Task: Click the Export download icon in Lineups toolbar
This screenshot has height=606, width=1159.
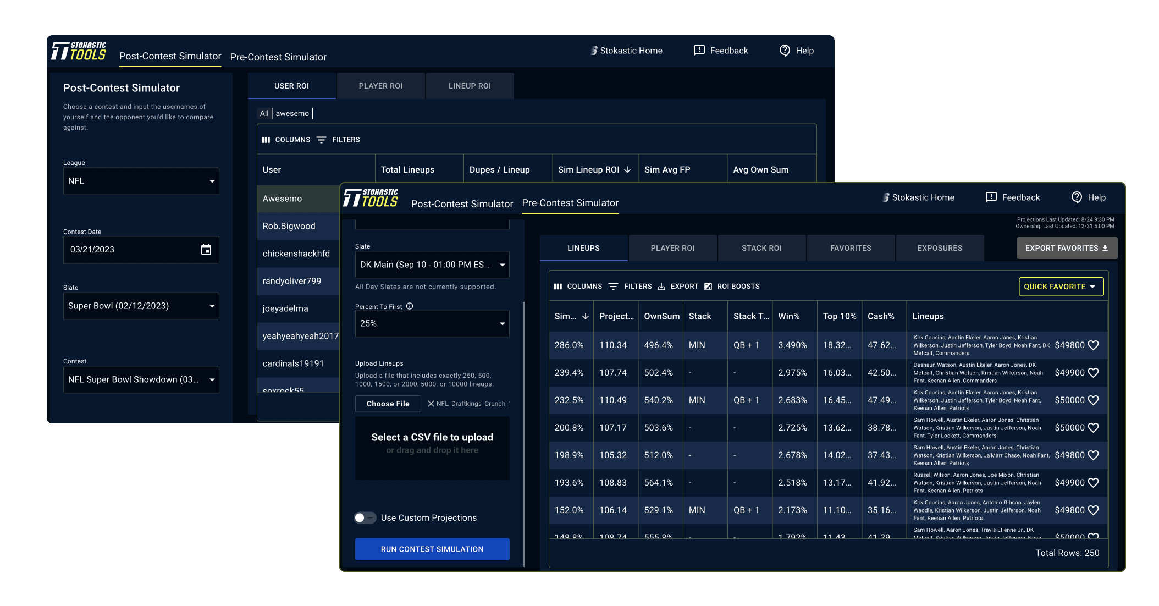Action: tap(661, 287)
